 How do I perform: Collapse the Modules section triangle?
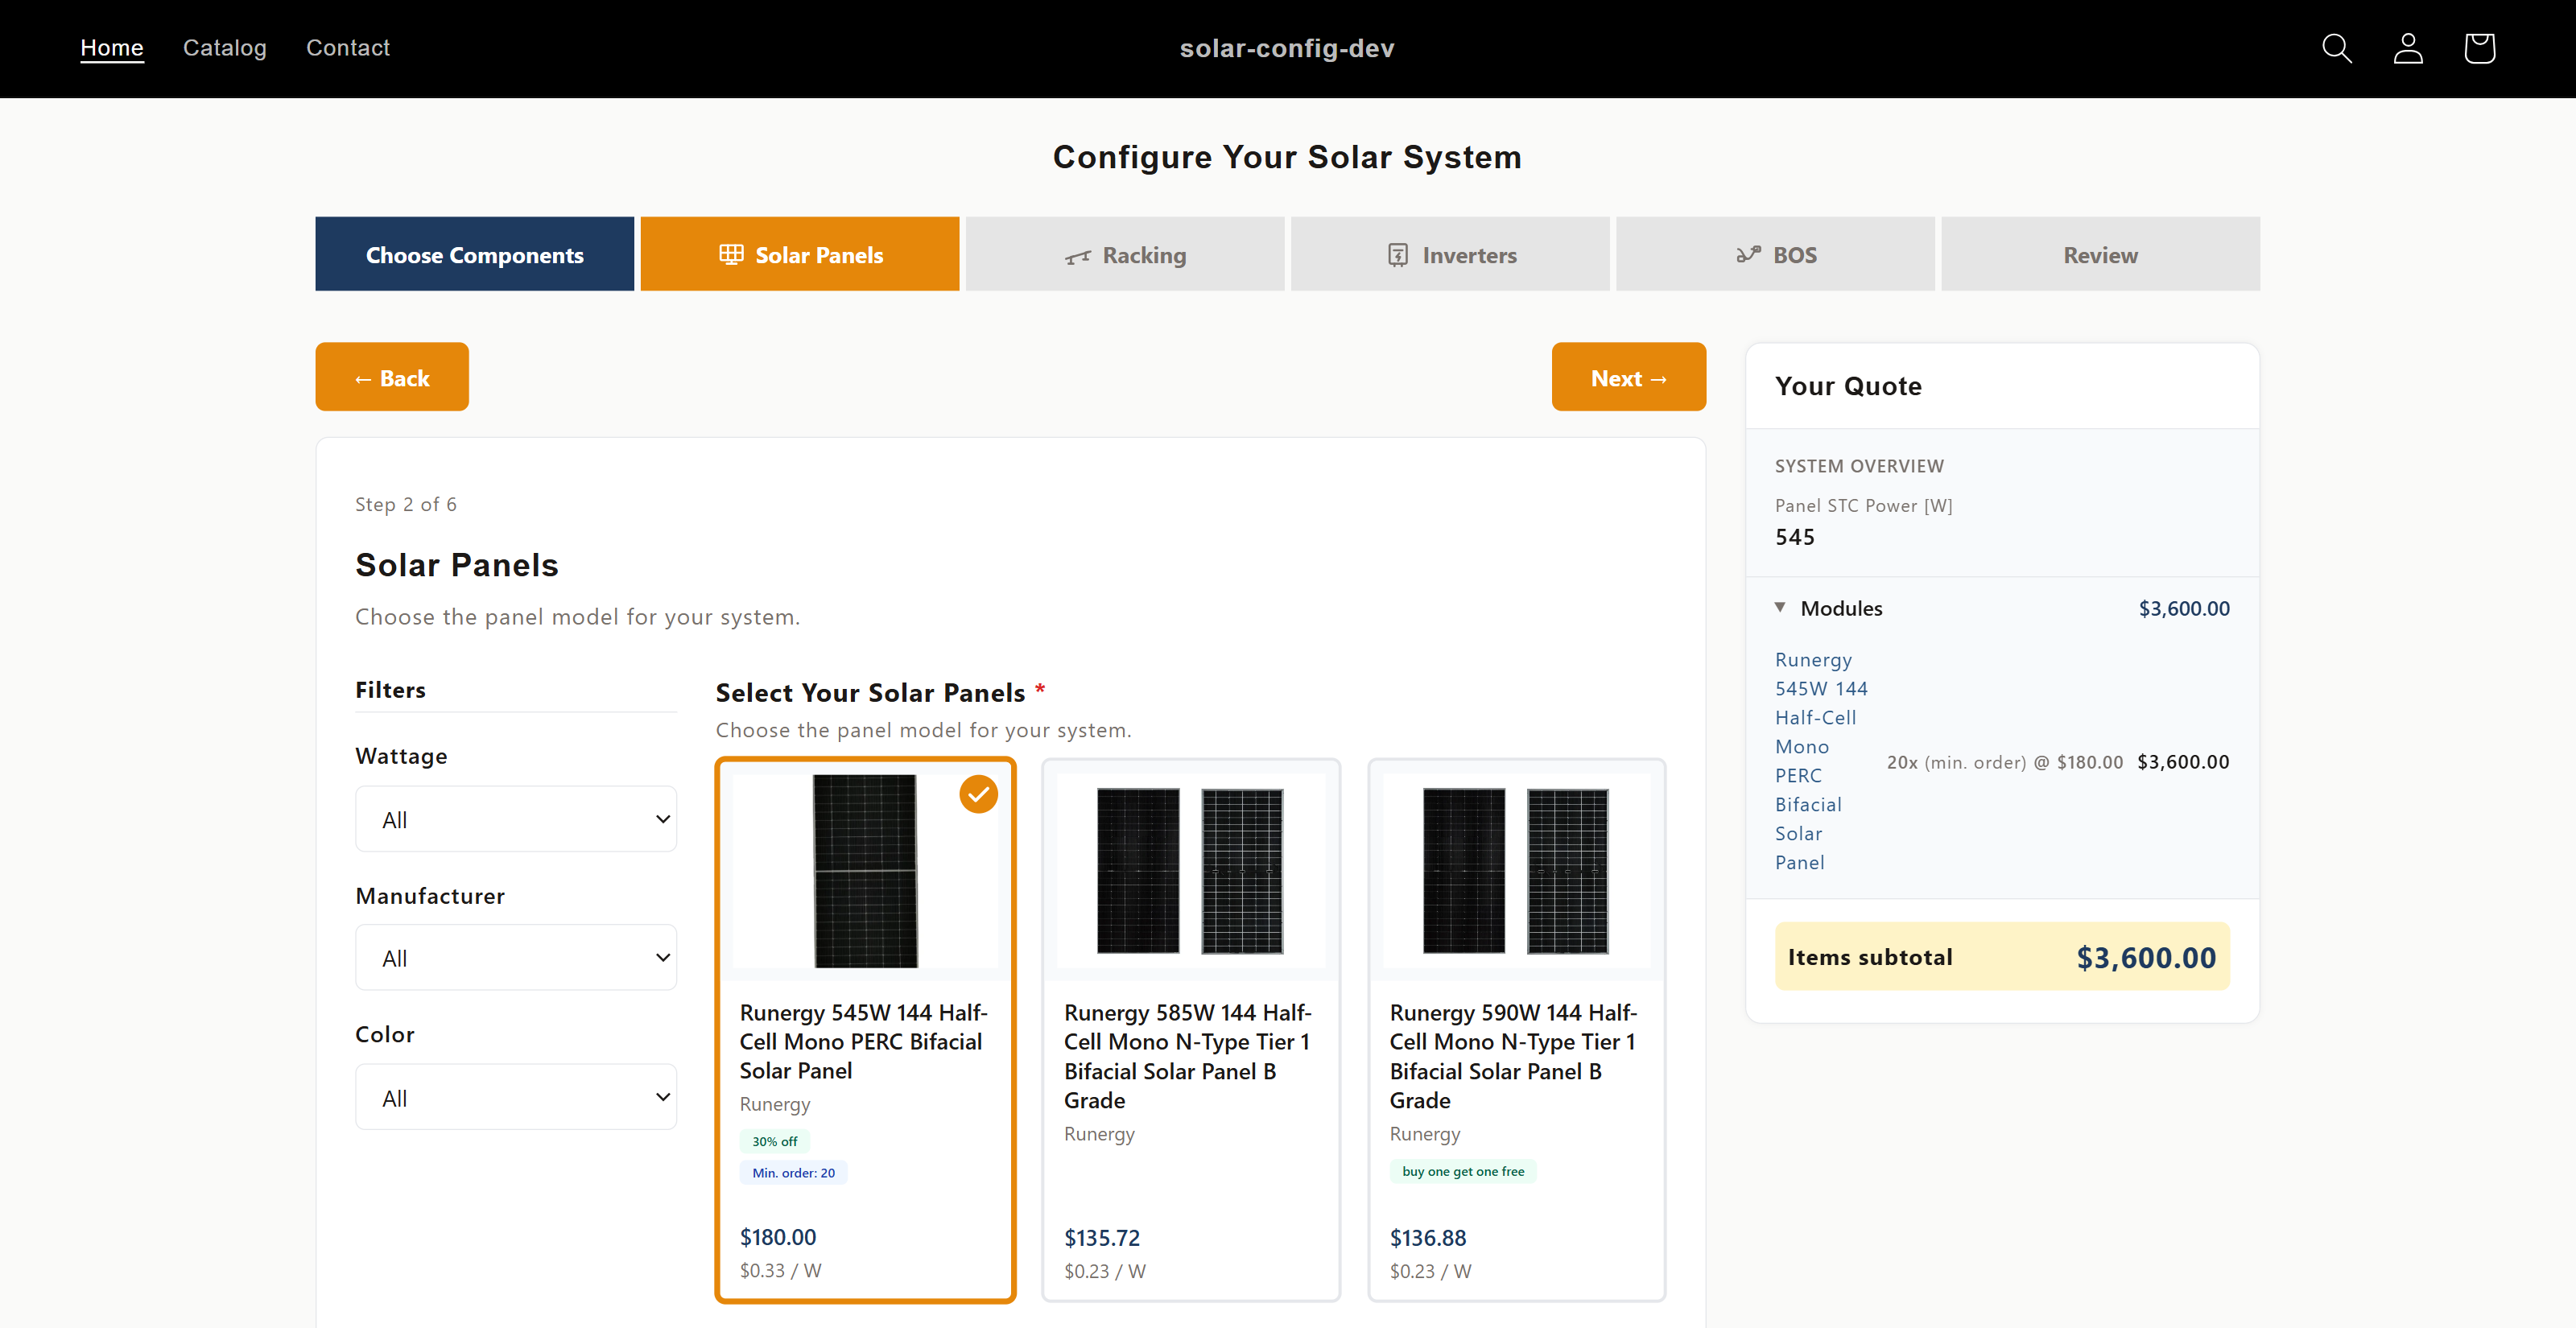[1780, 607]
